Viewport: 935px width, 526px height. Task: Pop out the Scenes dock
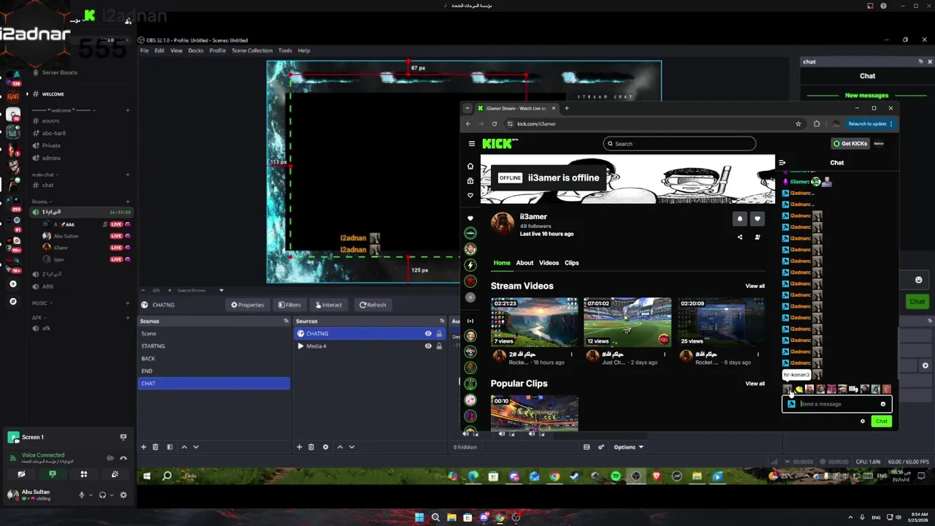[x=286, y=321]
